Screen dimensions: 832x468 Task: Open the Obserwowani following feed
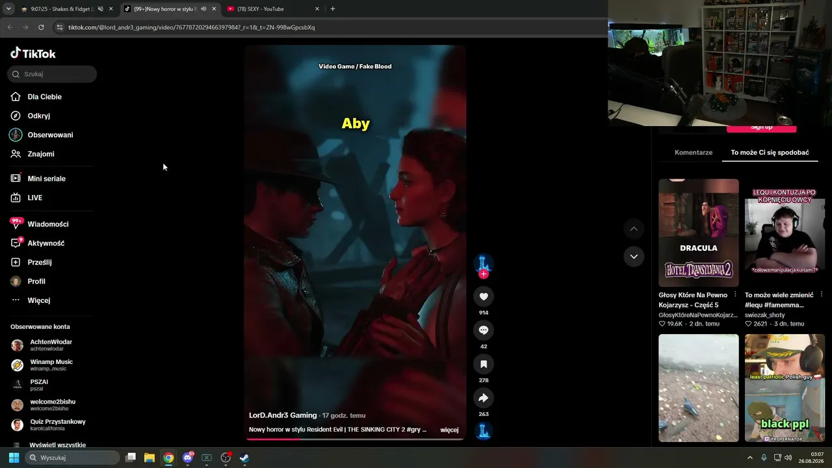pos(50,135)
